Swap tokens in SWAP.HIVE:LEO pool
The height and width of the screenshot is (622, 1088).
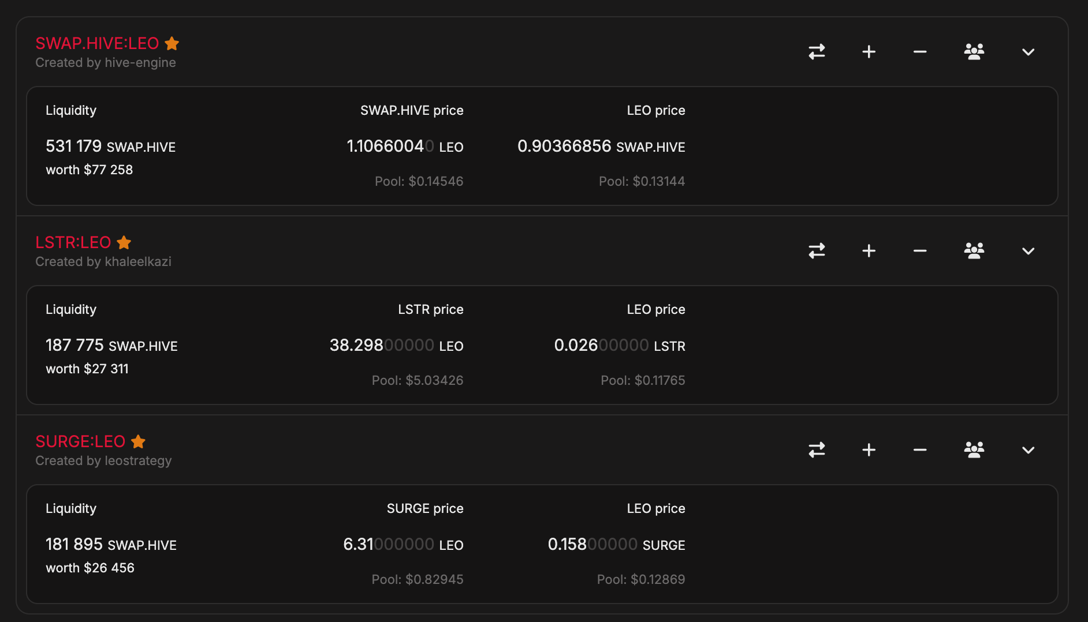(817, 52)
